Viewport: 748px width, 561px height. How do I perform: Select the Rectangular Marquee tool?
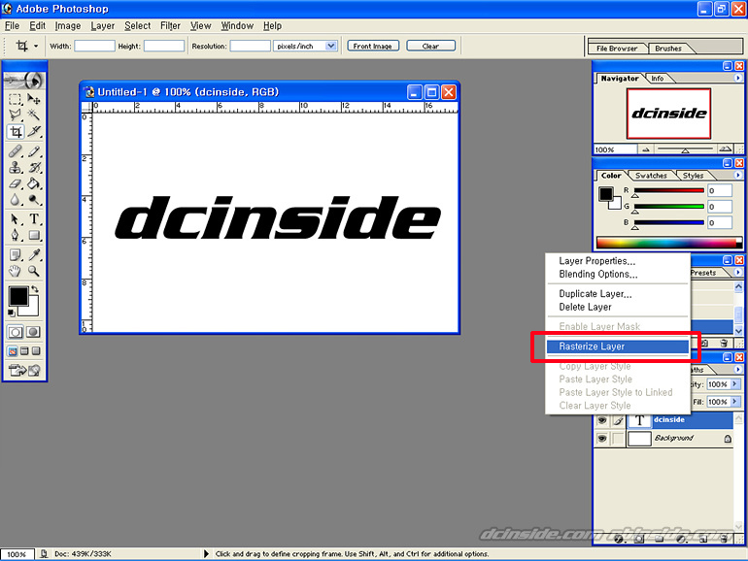[15, 100]
